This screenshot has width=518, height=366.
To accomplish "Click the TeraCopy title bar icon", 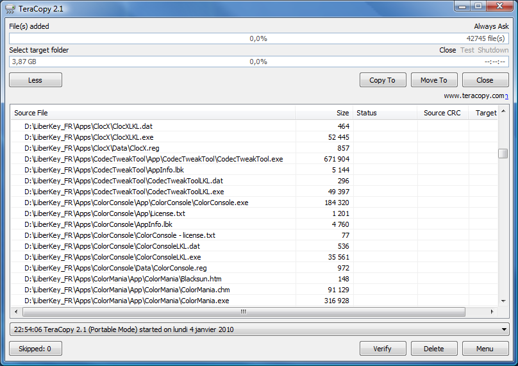I will 10,8.
